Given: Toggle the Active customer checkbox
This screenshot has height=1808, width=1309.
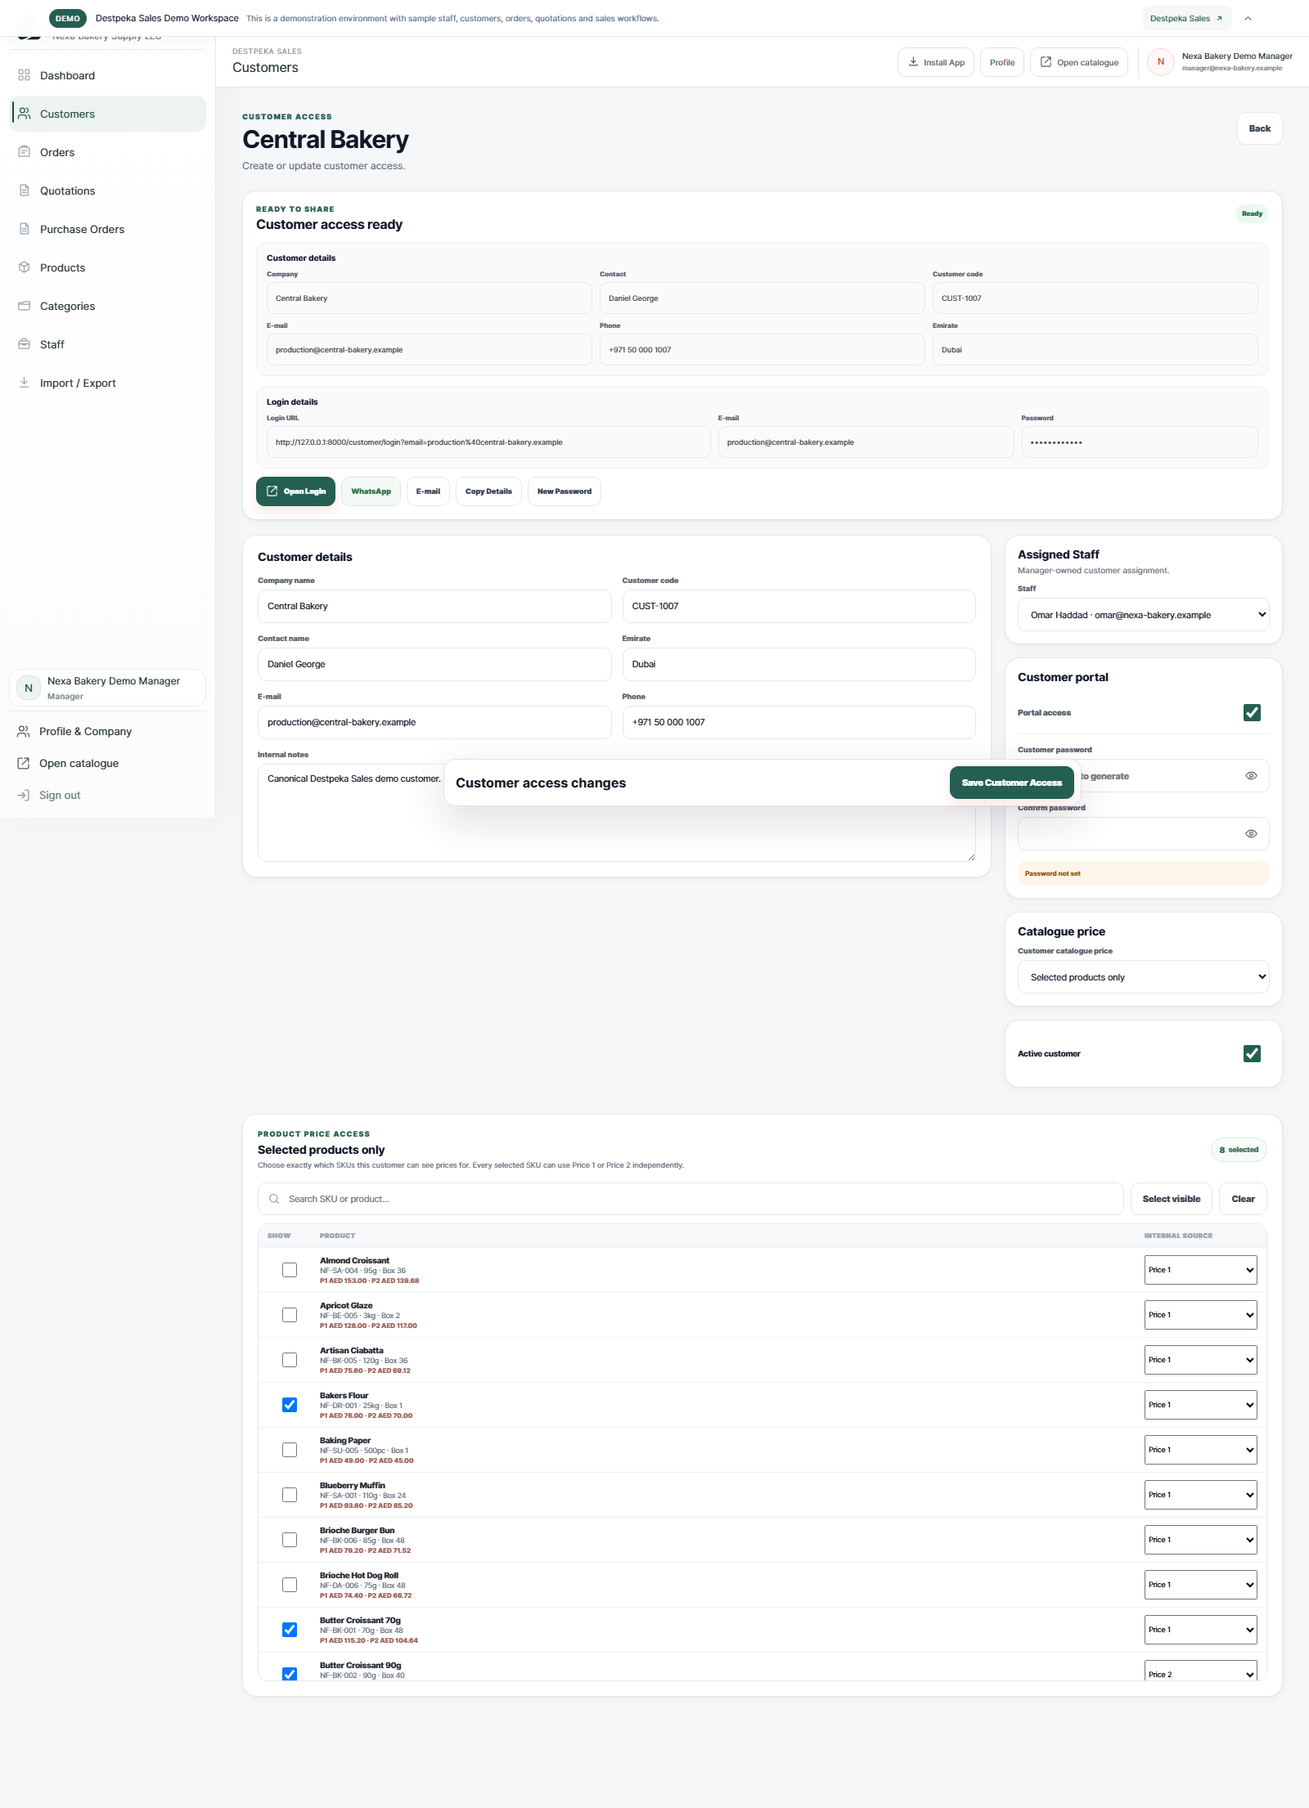Looking at the screenshot, I should [1252, 1053].
